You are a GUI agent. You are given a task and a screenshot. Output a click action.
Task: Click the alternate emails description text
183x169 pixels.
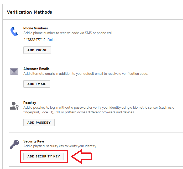(x=86, y=73)
